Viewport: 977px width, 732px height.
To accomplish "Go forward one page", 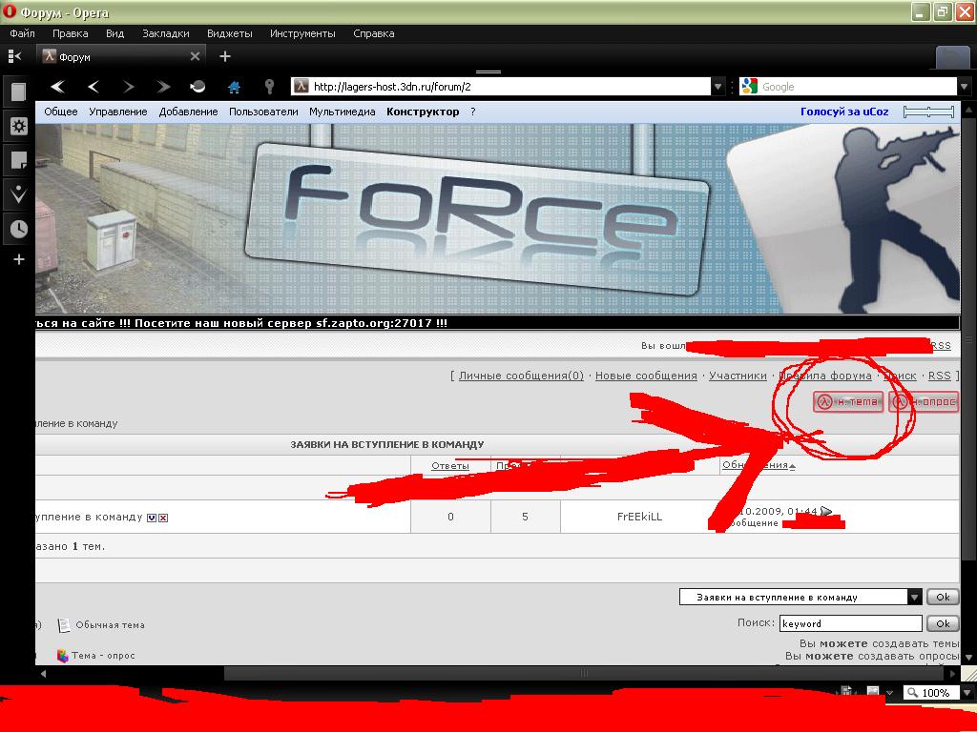I will 129,87.
